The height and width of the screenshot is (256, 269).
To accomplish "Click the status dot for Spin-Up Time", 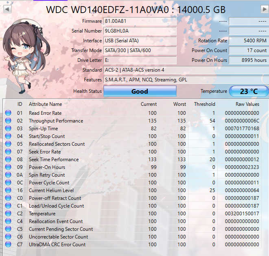I will point(8,128).
